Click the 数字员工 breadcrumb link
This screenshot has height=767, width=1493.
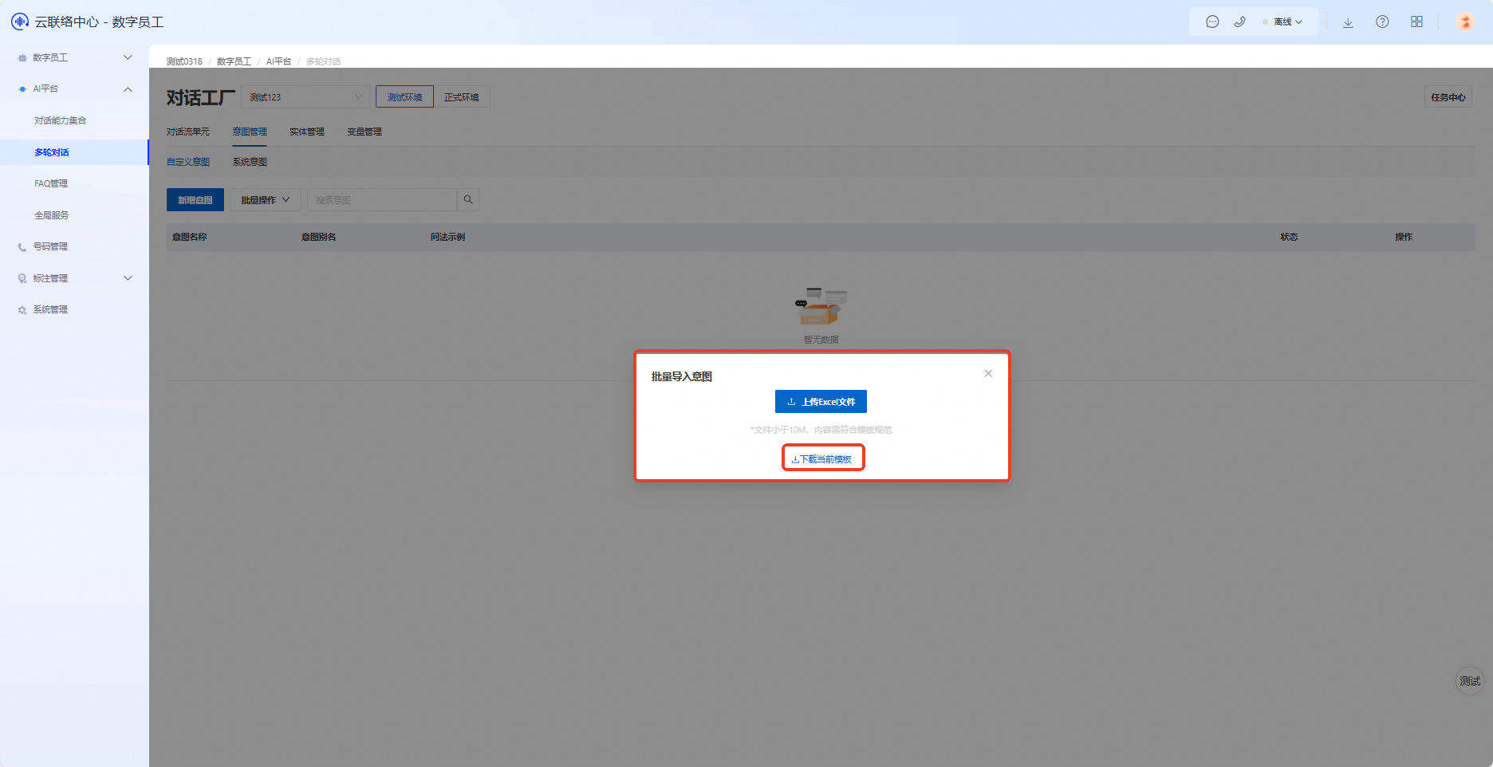[x=234, y=61]
